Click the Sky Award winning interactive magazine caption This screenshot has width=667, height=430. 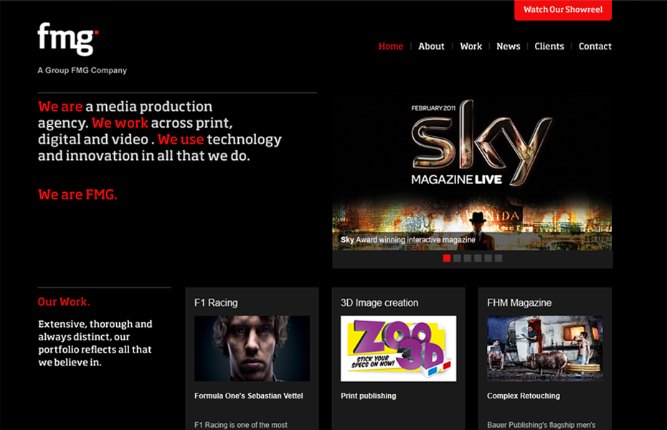point(407,240)
